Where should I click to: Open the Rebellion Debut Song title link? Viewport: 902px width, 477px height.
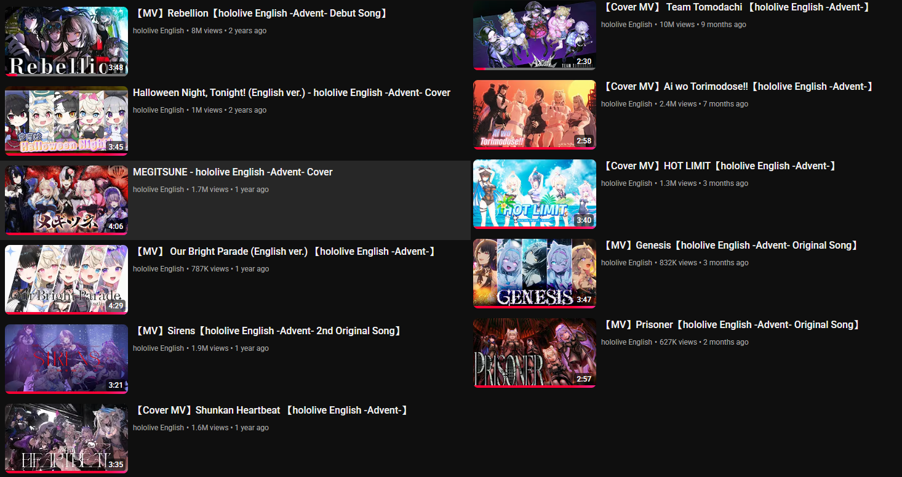pyautogui.click(x=261, y=14)
